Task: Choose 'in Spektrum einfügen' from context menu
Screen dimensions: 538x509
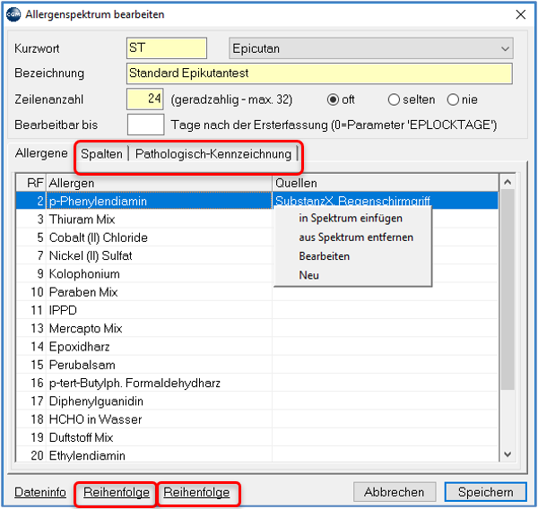Action: tap(351, 218)
